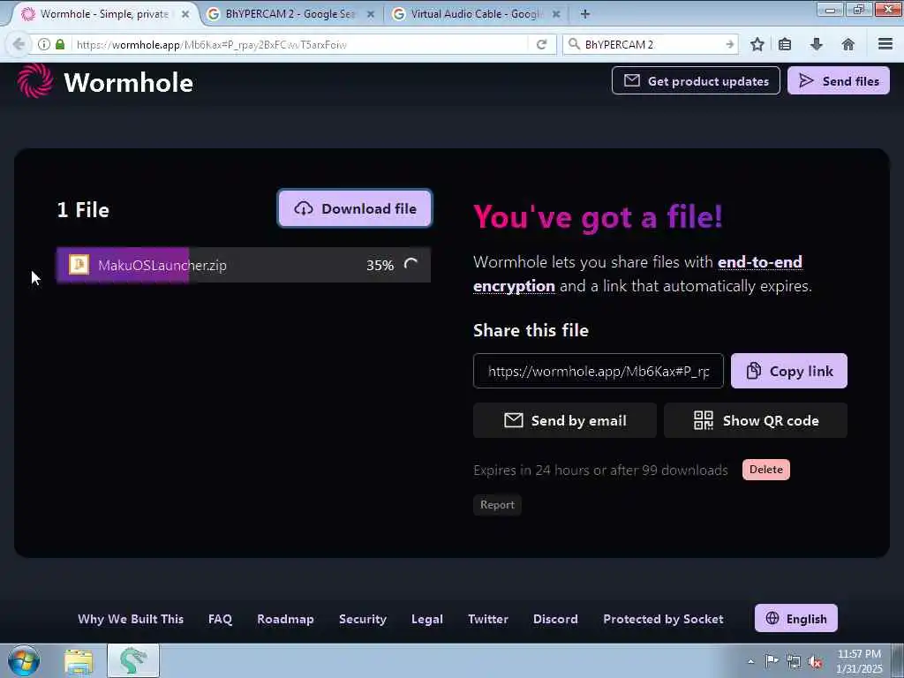904x678 pixels.
Task: Open the Security footer link
Action: coord(363,619)
